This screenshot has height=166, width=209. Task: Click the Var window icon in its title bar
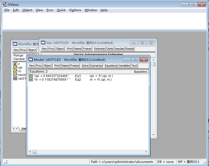coord(43,43)
